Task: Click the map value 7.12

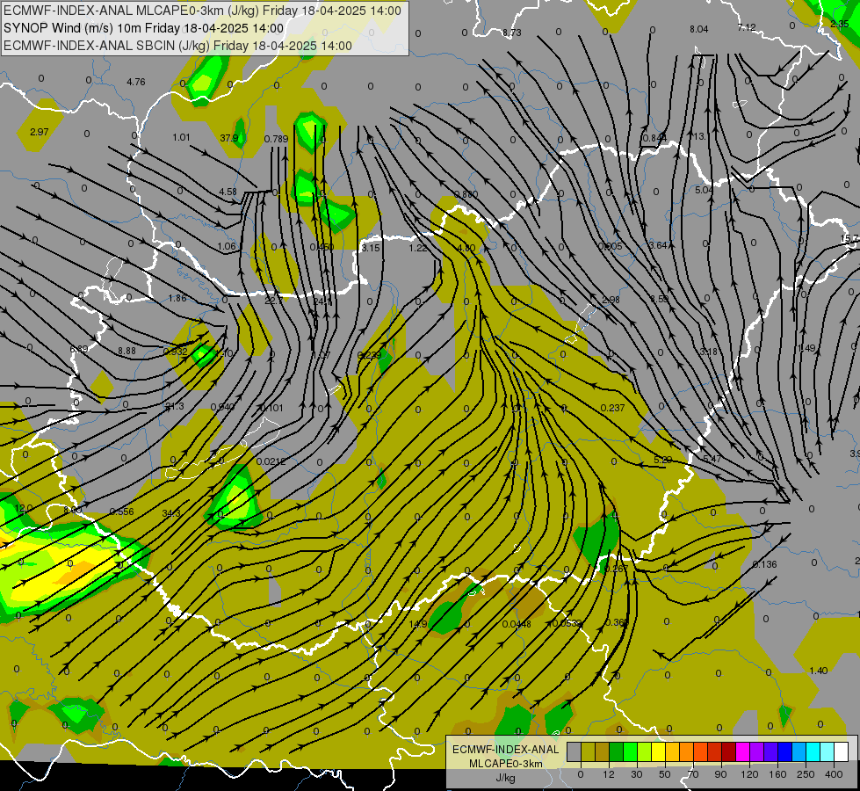Action: pos(747,27)
